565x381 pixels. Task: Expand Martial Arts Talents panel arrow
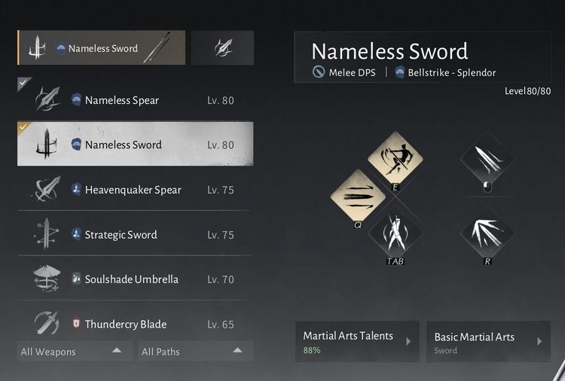(x=408, y=341)
